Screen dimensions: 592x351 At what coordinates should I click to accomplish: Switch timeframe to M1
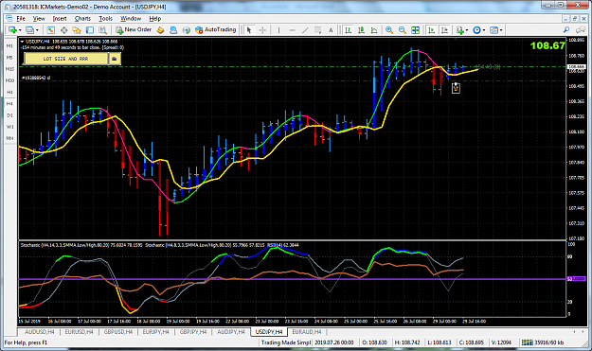(x=9, y=45)
